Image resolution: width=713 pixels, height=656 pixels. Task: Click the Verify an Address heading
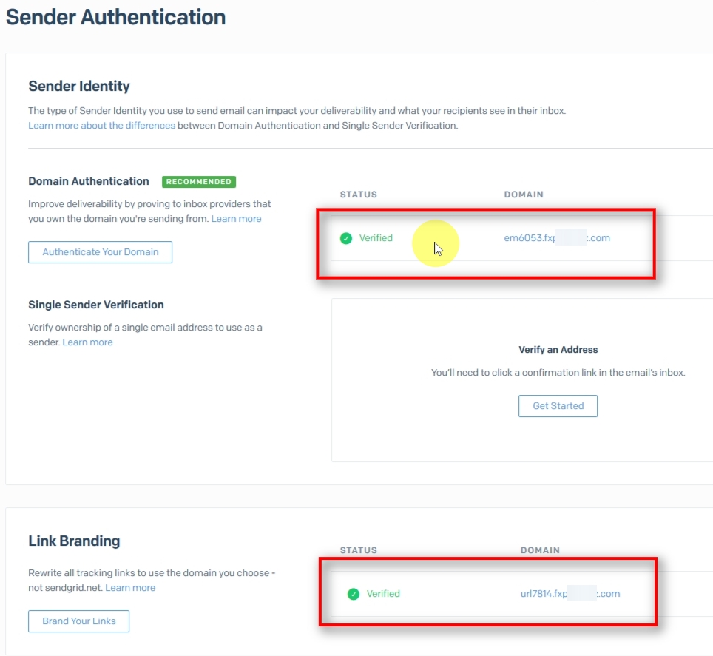click(x=558, y=350)
